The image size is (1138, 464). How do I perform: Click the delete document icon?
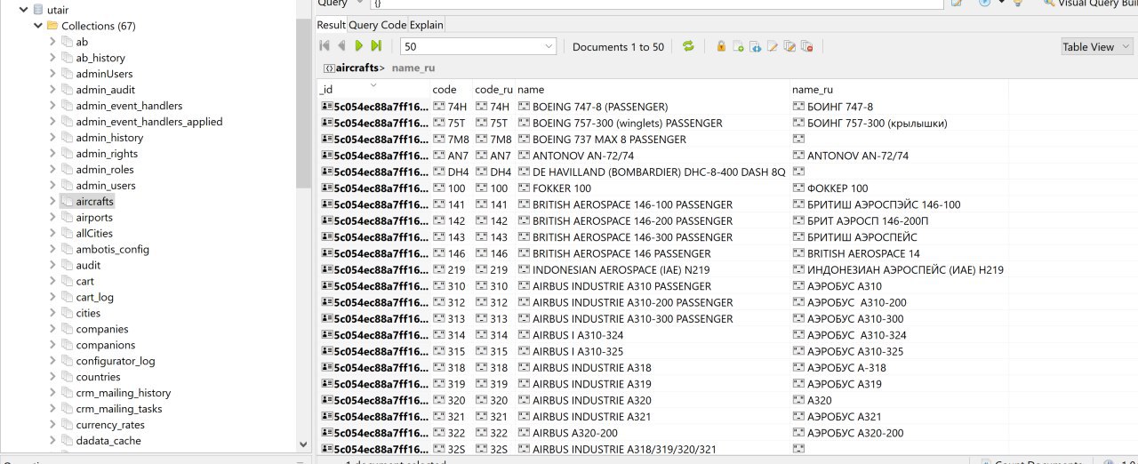806,46
